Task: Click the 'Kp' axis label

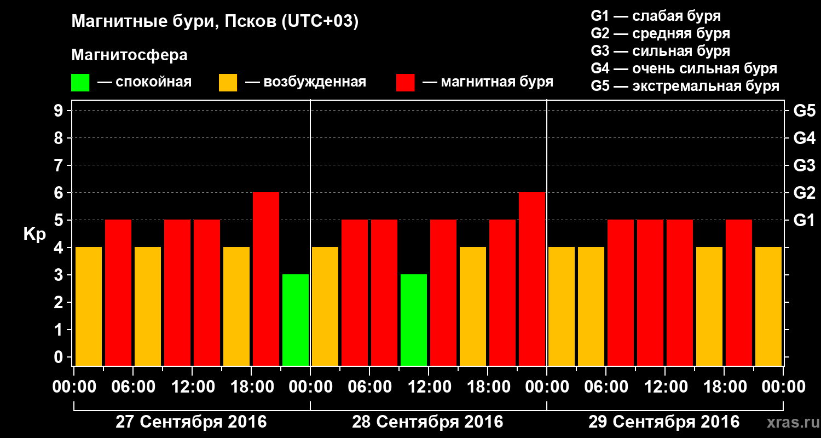Action: click(x=34, y=234)
